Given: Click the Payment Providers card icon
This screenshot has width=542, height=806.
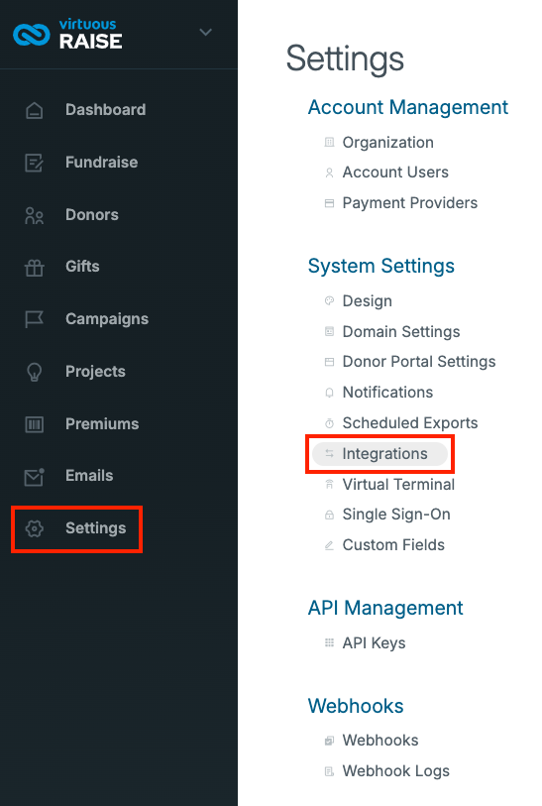Looking at the screenshot, I should click(329, 203).
